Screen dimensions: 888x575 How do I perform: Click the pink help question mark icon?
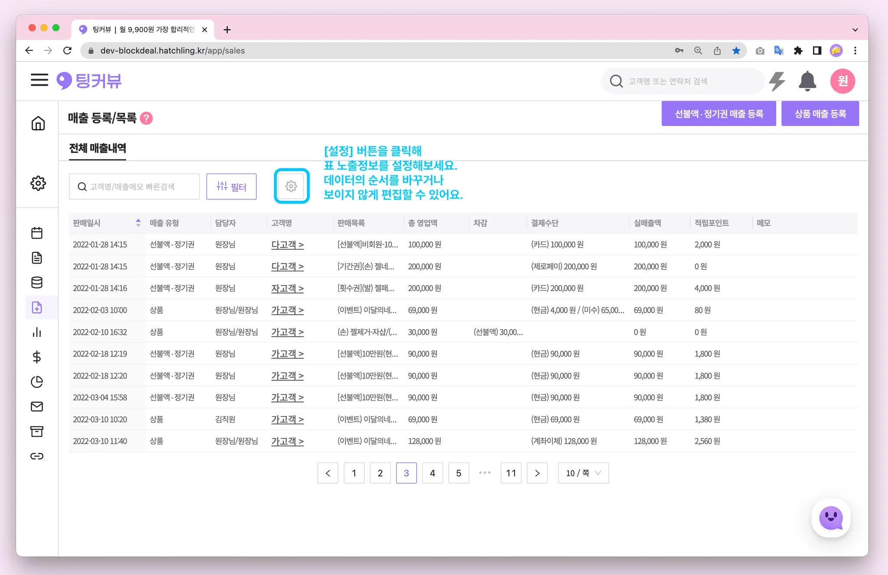click(147, 118)
